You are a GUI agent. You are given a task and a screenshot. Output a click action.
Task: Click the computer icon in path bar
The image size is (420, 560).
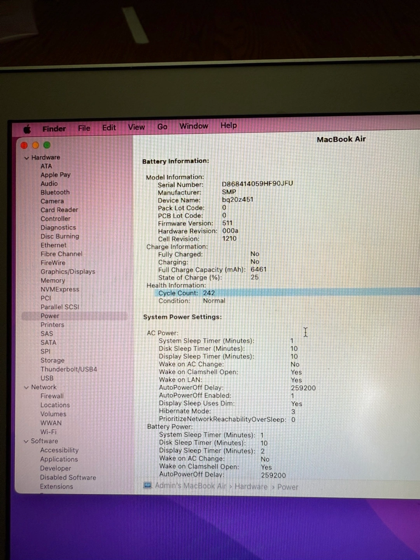pyautogui.click(x=148, y=485)
